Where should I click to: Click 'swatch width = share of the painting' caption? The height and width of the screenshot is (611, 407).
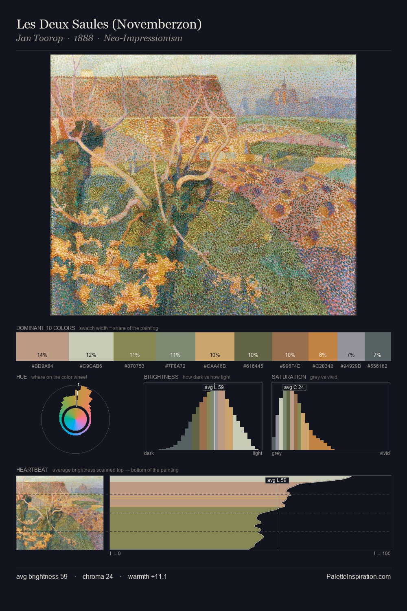(x=119, y=328)
